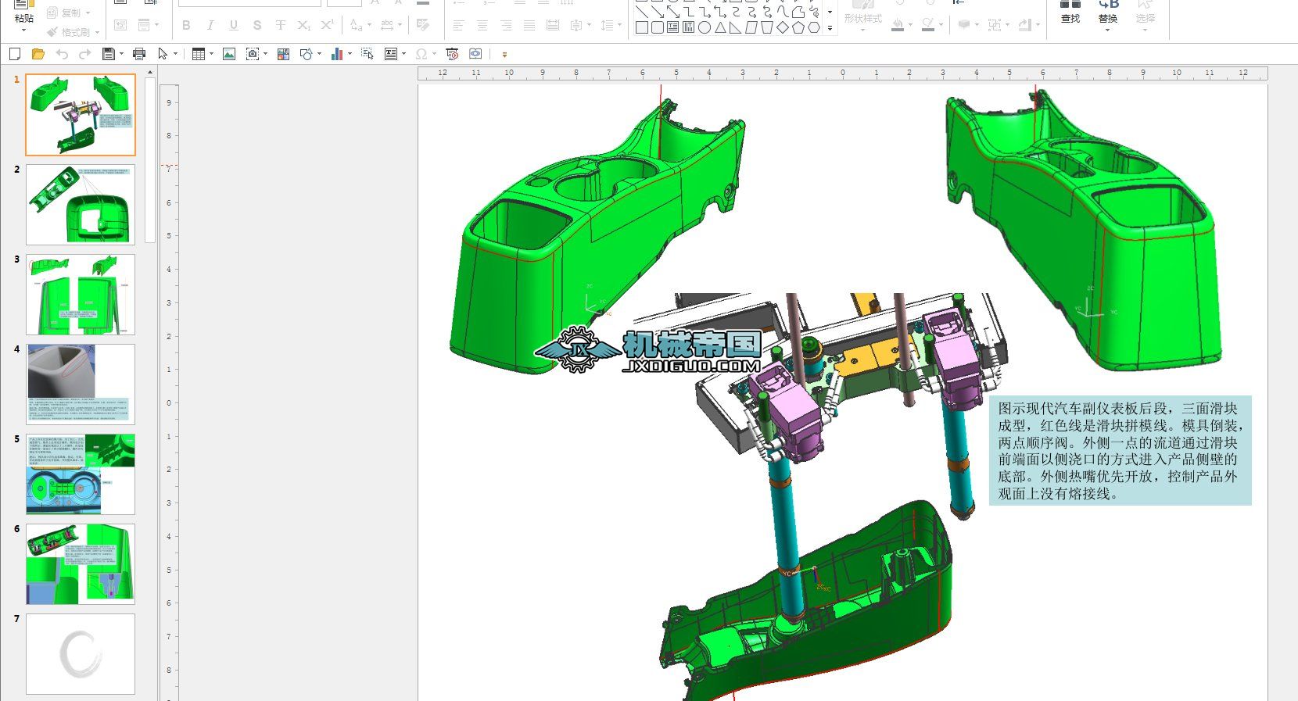Select the text box tool icon

point(391,54)
